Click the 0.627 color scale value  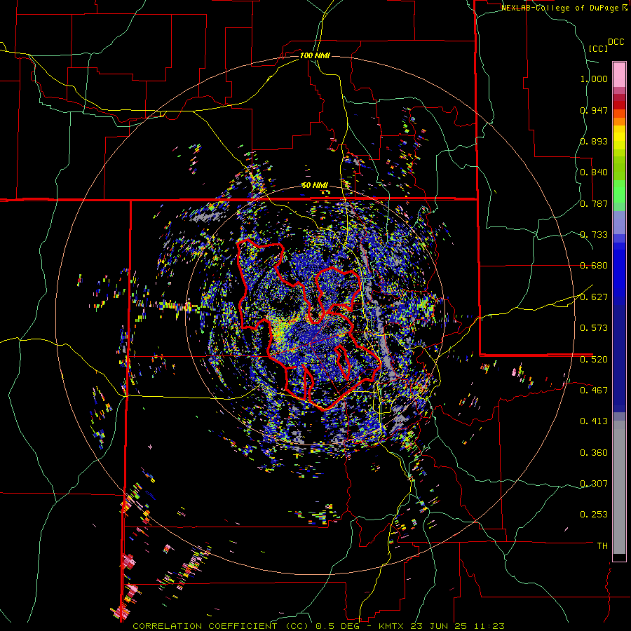pos(594,297)
